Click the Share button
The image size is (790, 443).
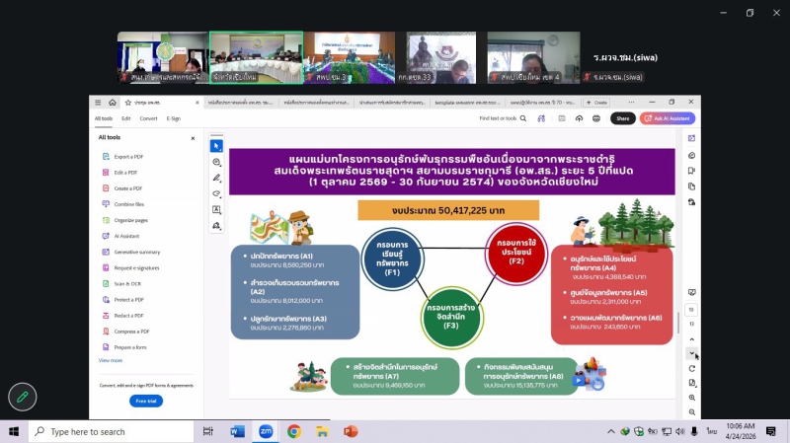click(x=622, y=118)
